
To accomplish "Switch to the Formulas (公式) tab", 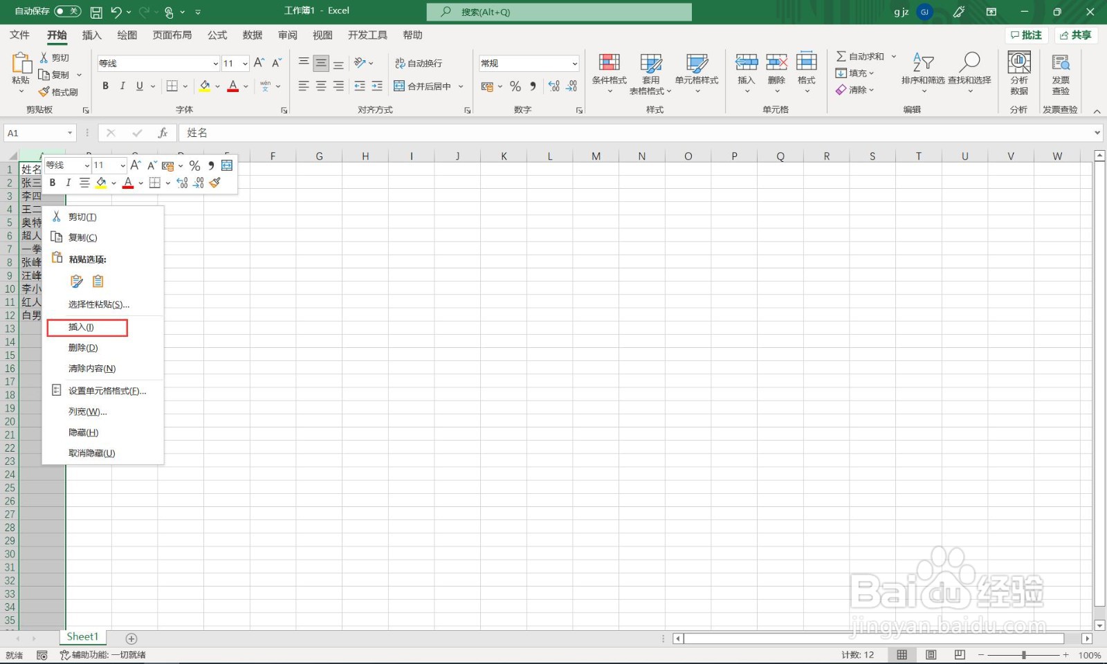I will tap(217, 35).
